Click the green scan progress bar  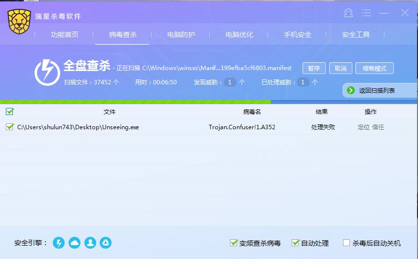coord(135,102)
